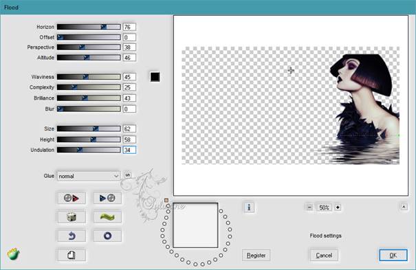Click the blue undo arrow button
416x270 pixels.
coord(71,236)
